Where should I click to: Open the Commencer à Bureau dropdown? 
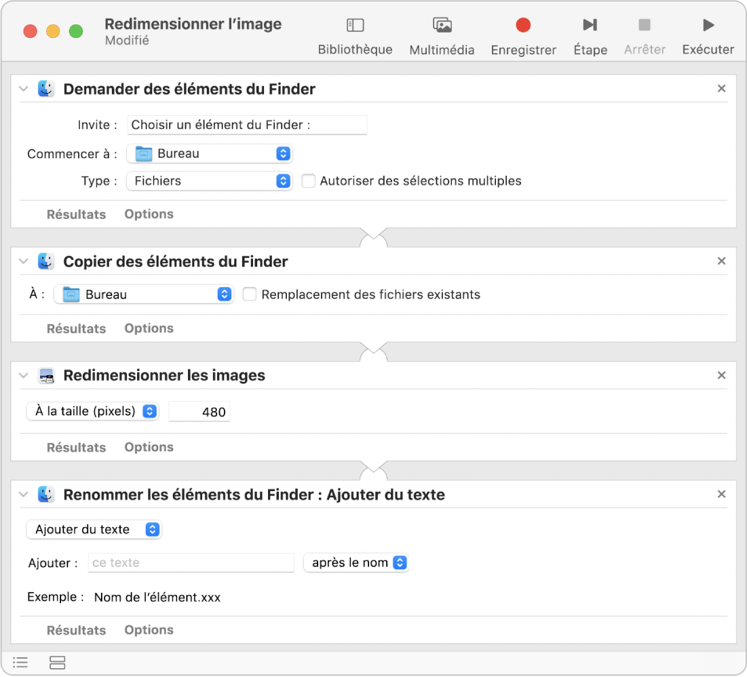[x=209, y=154]
